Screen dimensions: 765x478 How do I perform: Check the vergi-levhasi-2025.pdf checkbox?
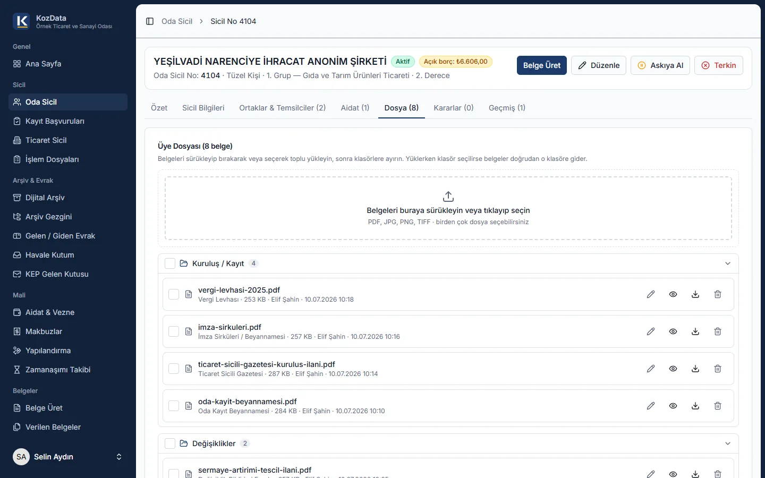point(174,294)
